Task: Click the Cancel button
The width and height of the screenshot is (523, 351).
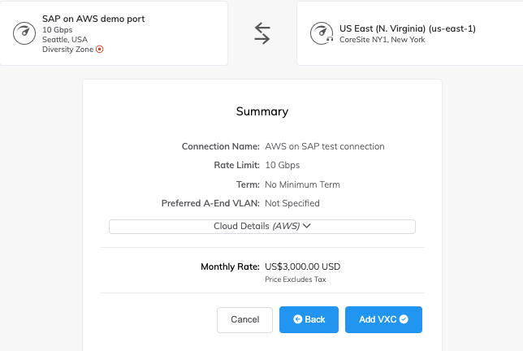Action: 244,319
